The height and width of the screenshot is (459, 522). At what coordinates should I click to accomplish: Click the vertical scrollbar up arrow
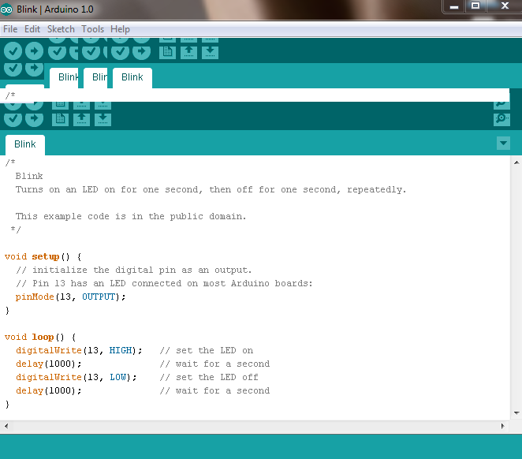click(516, 162)
